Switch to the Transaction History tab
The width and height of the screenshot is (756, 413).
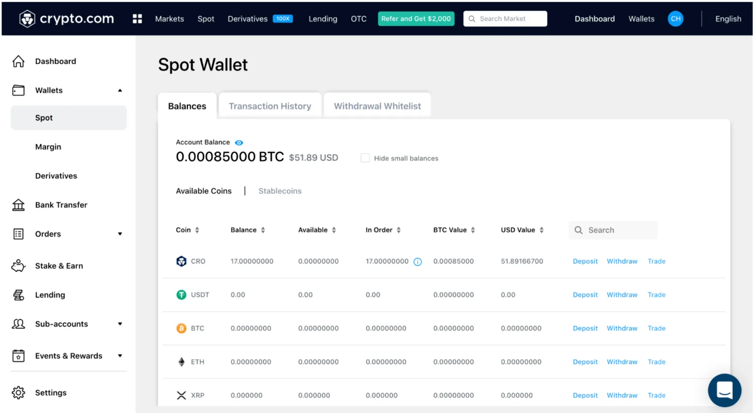[270, 106]
